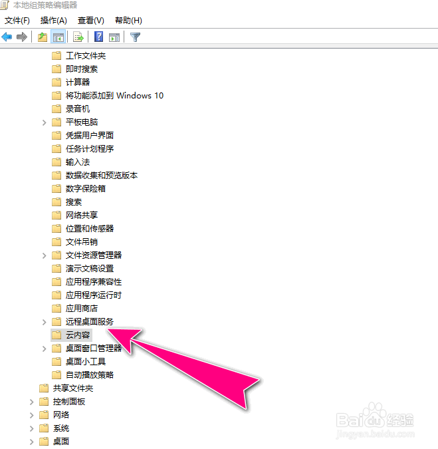Viewport: 438px width, 449px height.
Task: Click the folder icon beside 录音机
Action: tap(56, 109)
